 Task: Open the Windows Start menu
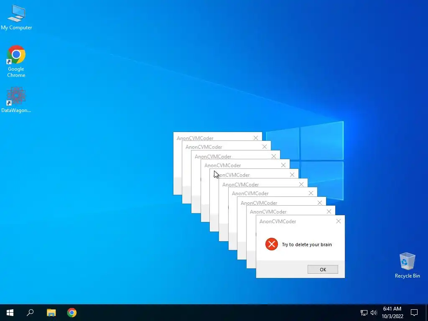10,313
